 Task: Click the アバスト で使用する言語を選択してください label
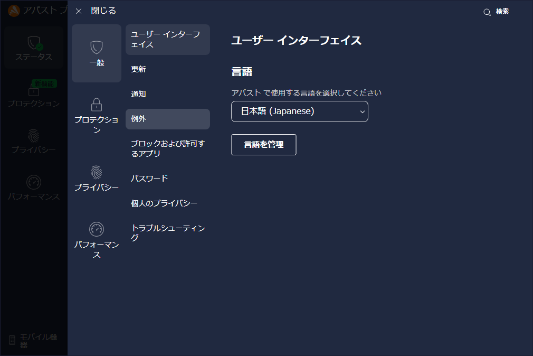(x=306, y=93)
